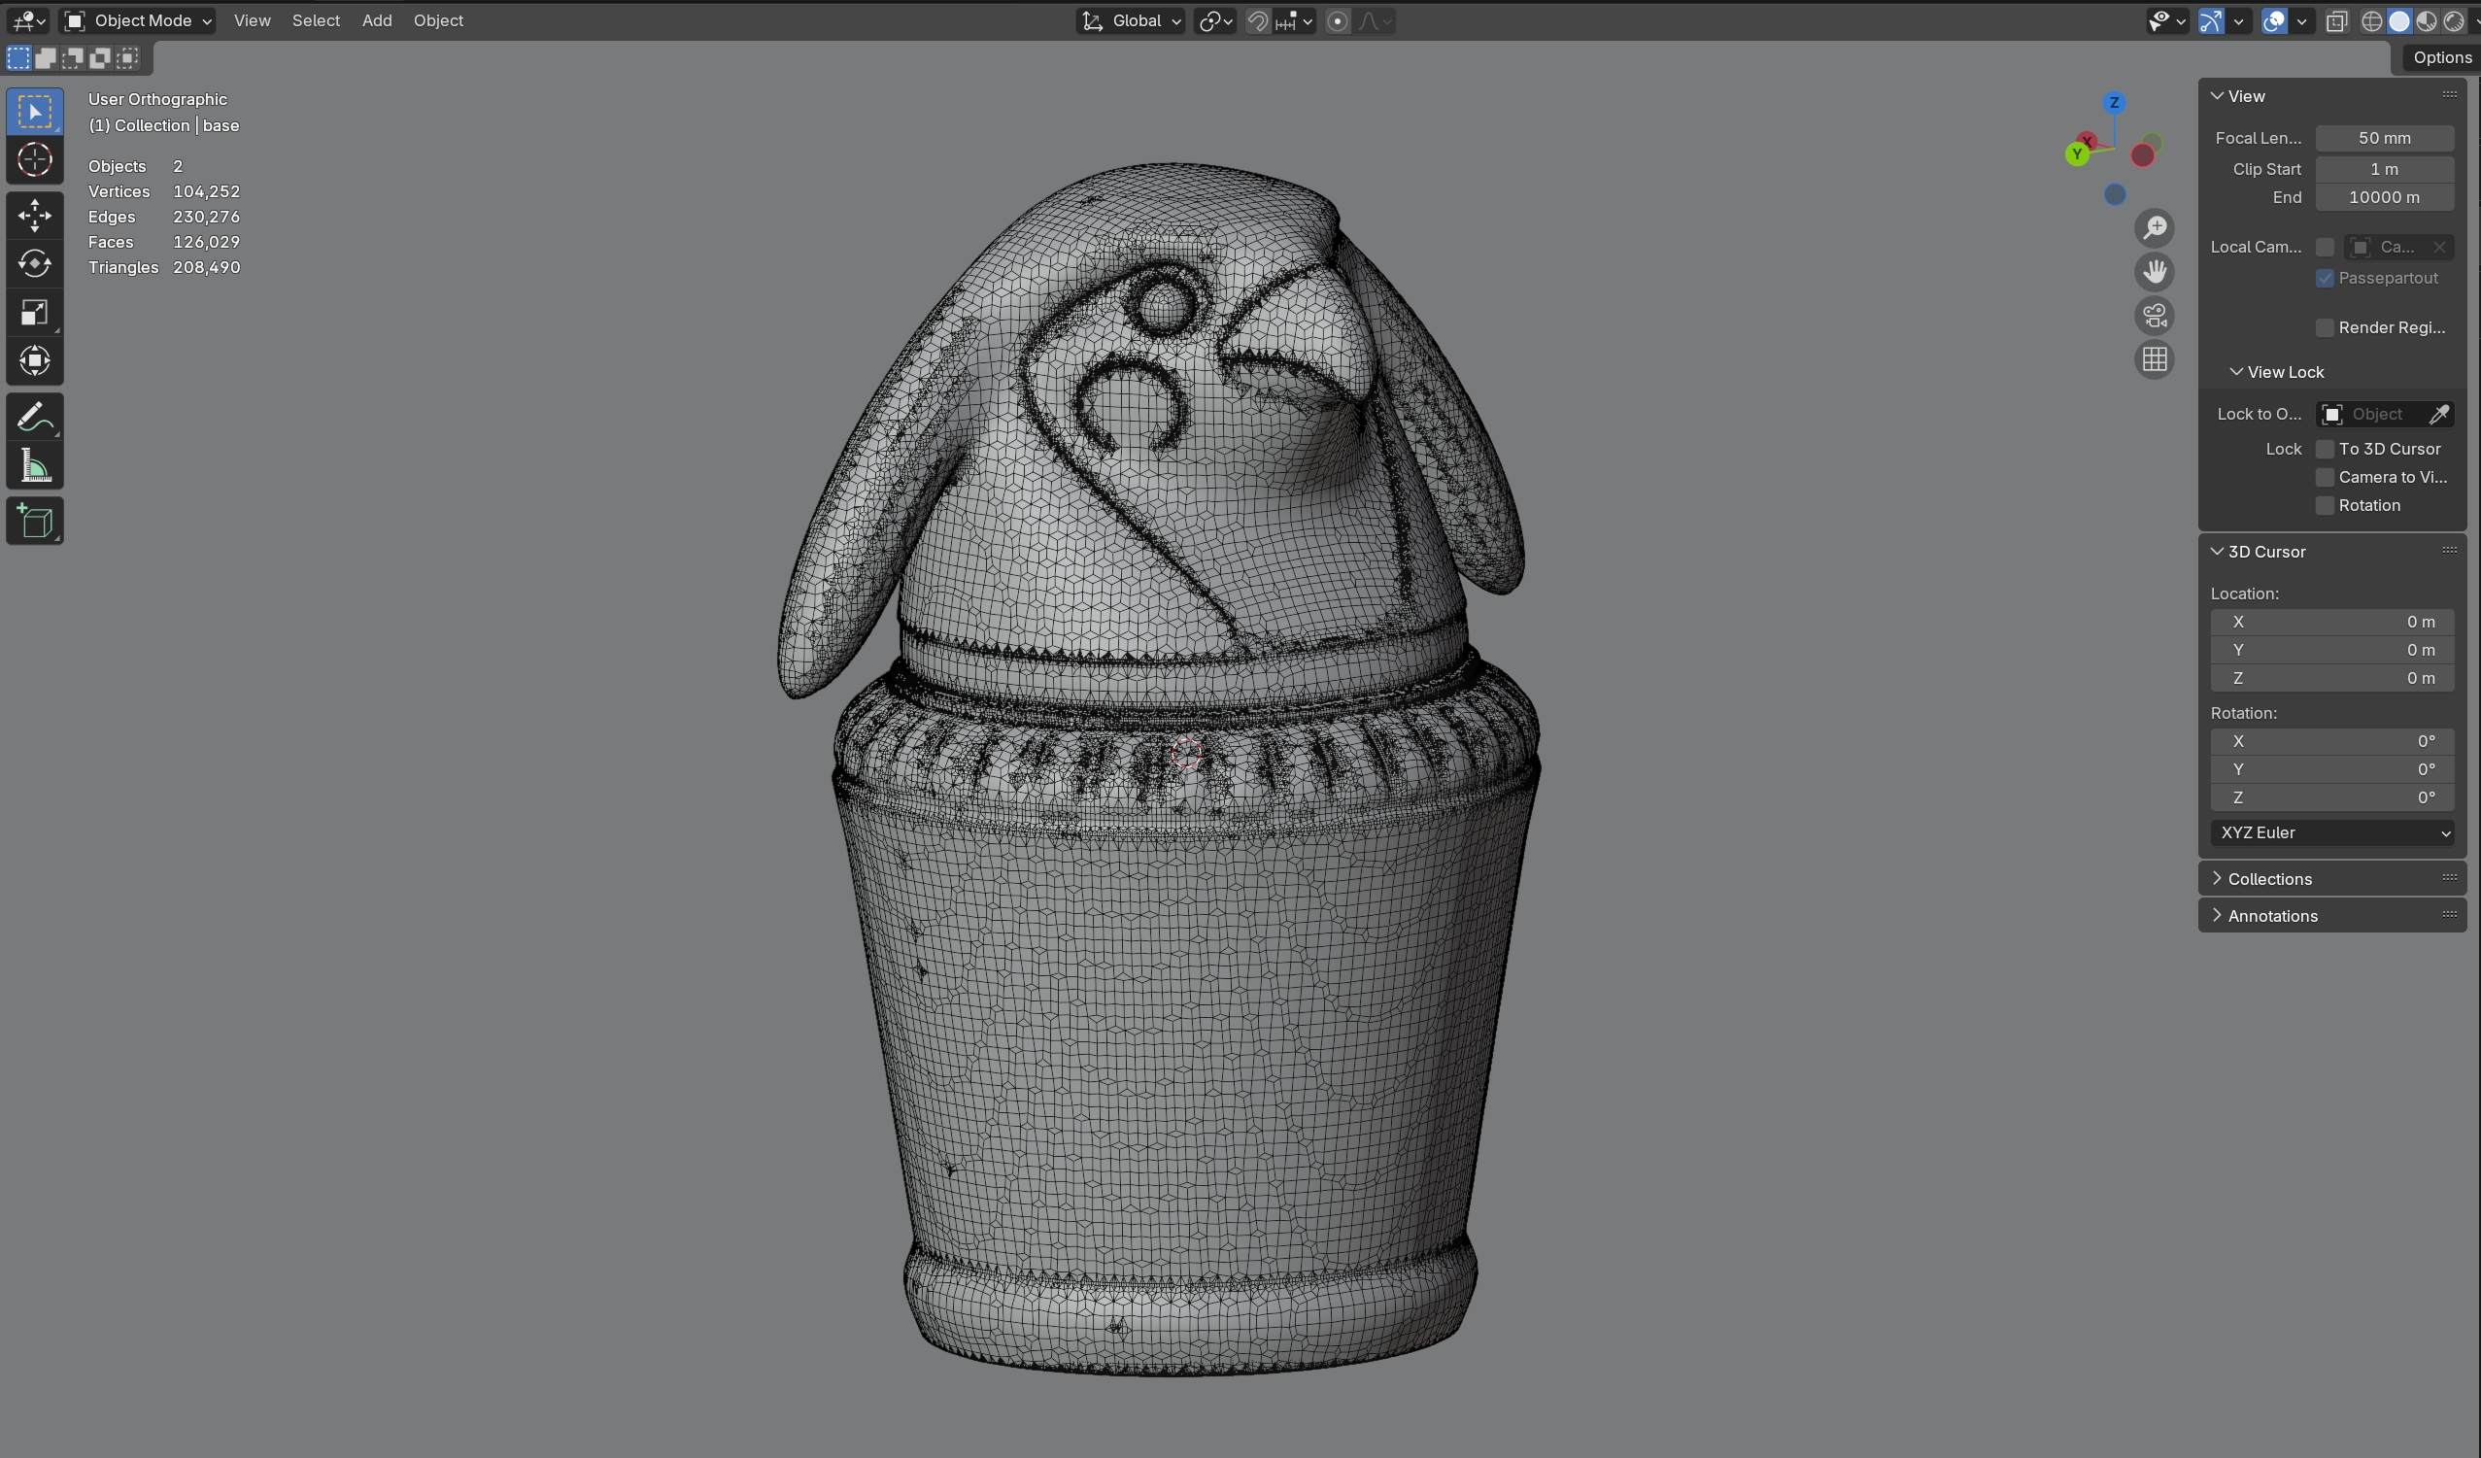Enable the Render Region checkbox
Screen dimensions: 2481x1458
(x=2325, y=327)
